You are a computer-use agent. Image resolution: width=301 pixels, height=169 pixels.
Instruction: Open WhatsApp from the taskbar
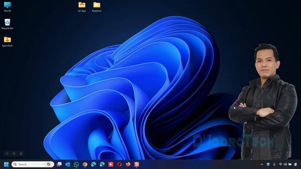point(76,164)
